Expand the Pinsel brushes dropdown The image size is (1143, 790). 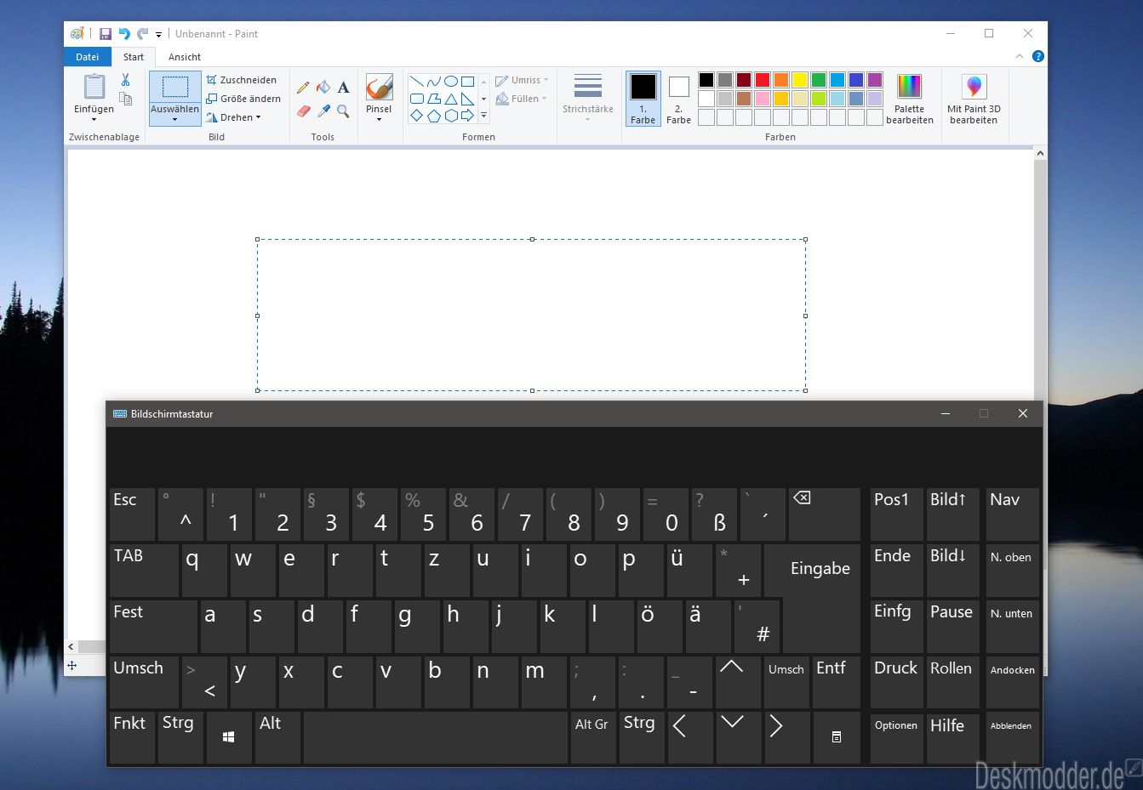tap(379, 119)
